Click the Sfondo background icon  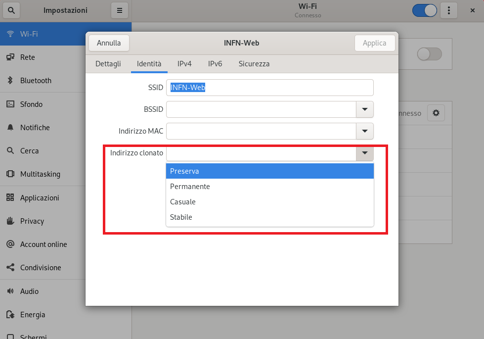point(10,104)
